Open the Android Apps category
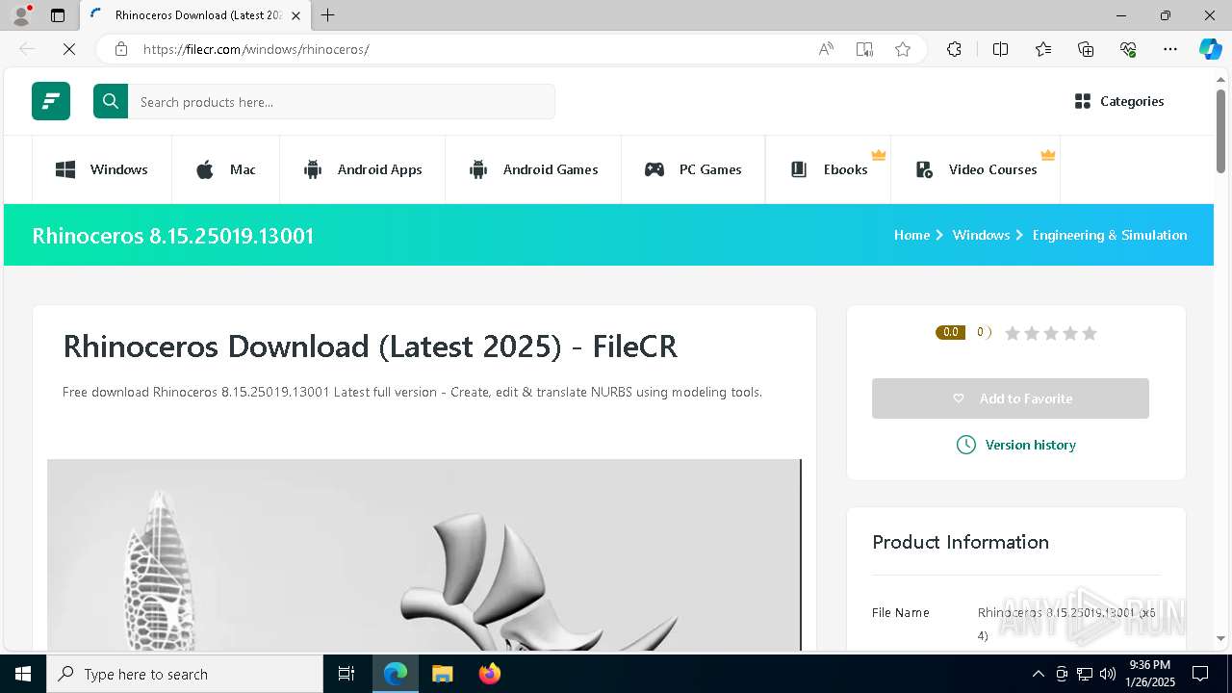 coord(362,169)
